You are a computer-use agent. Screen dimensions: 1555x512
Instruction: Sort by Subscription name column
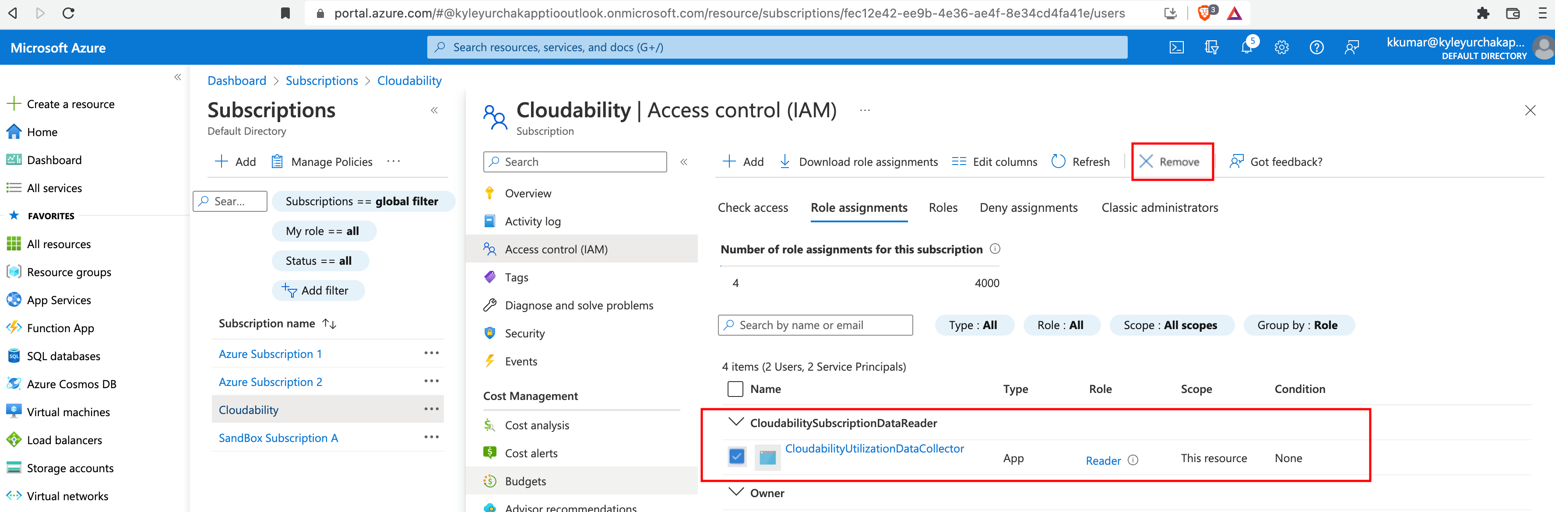[x=277, y=323]
